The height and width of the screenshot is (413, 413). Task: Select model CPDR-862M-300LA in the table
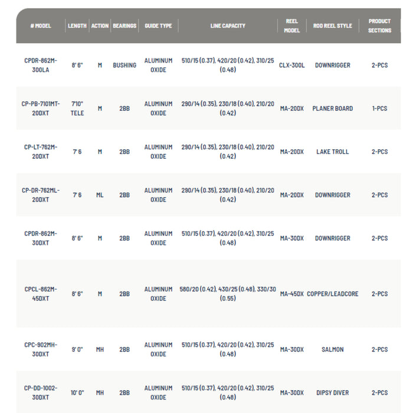pos(41,65)
